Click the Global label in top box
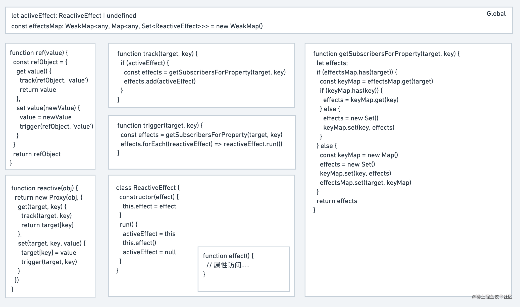 (496, 14)
